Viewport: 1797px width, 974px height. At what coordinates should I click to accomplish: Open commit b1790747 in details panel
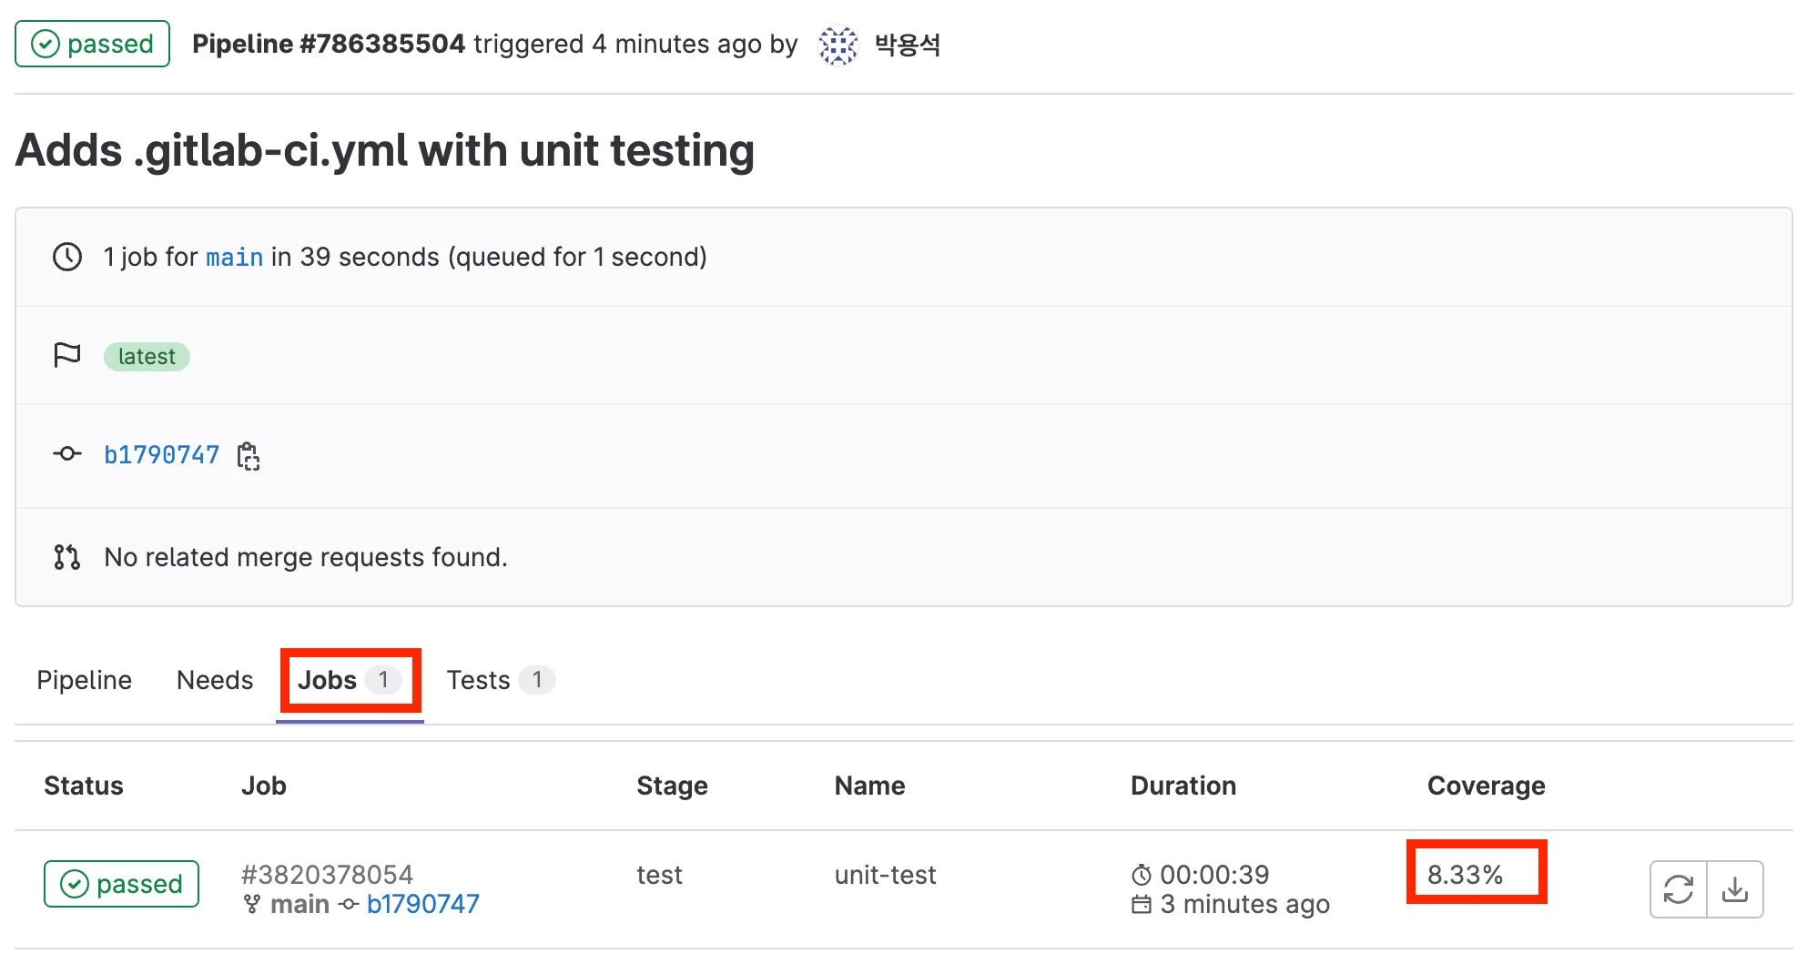[x=162, y=455]
